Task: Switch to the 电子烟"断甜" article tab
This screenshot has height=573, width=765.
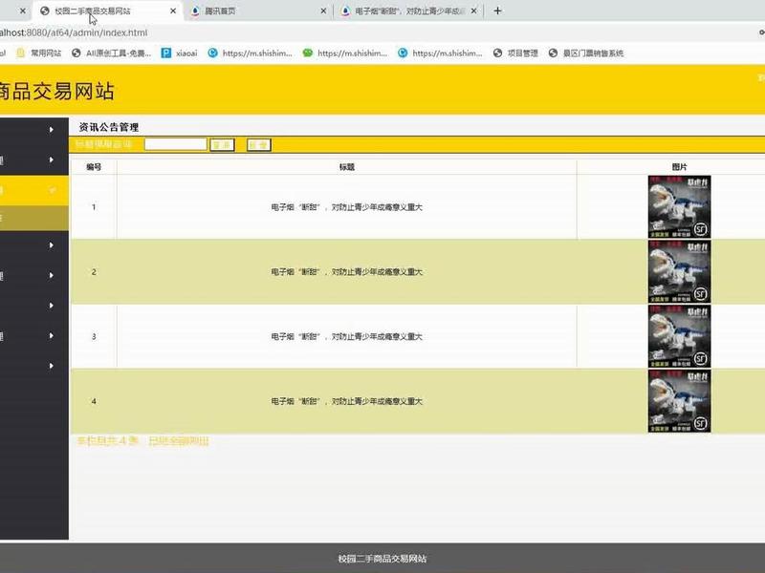Action: [407, 11]
